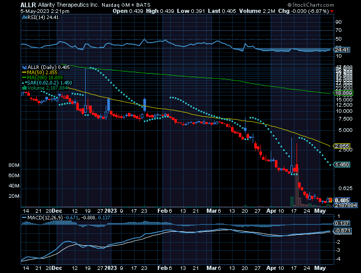The height and width of the screenshot is (273, 361).
Task: Click the Nasdaq GM + BATS exchange label
Action: [126, 5]
